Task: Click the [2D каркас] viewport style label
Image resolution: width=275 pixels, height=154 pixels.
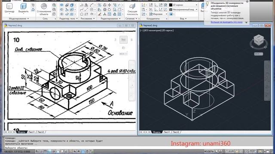Action: 168,30
